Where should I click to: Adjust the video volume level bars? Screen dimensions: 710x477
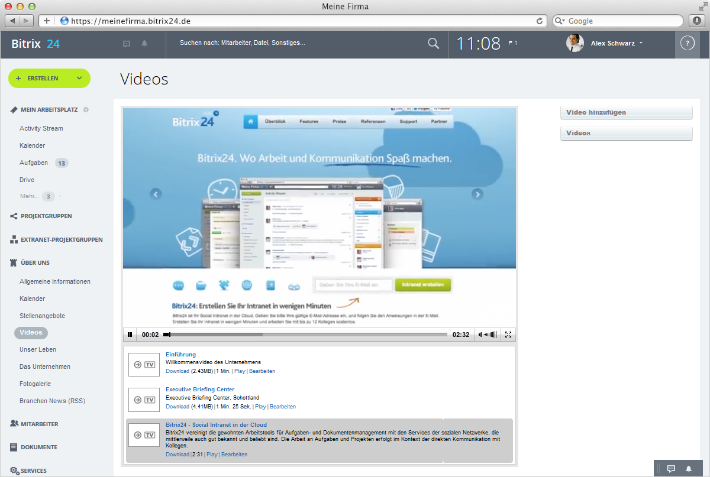point(490,335)
